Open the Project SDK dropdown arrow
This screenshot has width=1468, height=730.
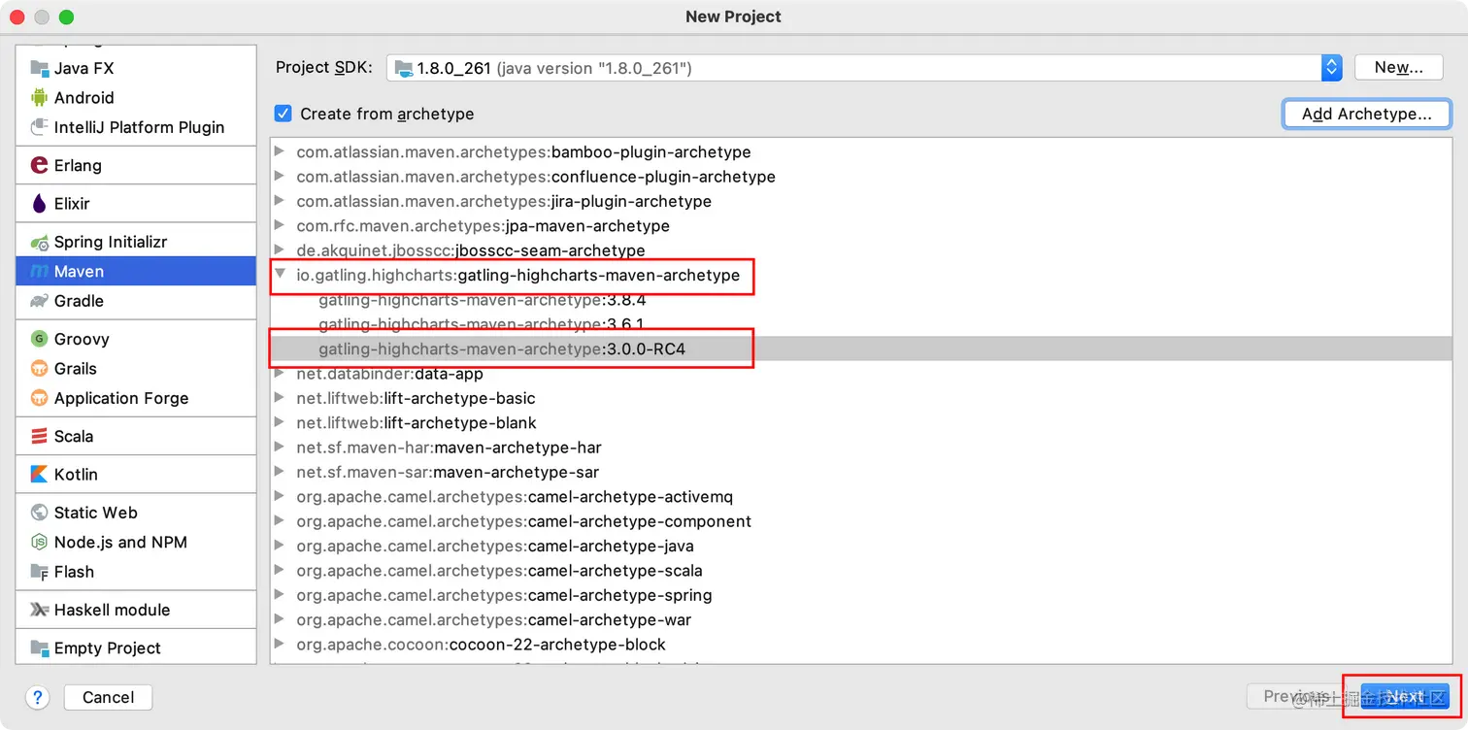pos(1331,67)
